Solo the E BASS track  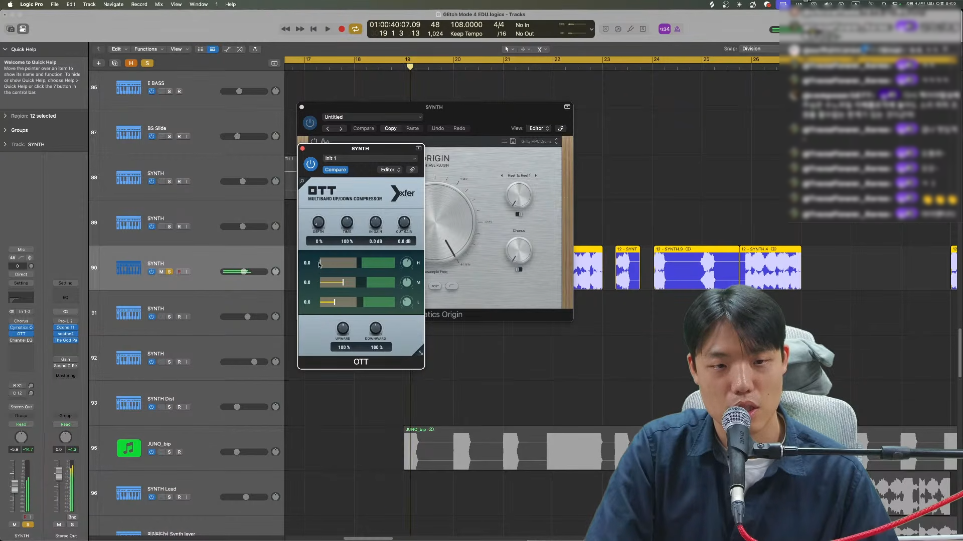pyautogui.click(x=169, y=92)
